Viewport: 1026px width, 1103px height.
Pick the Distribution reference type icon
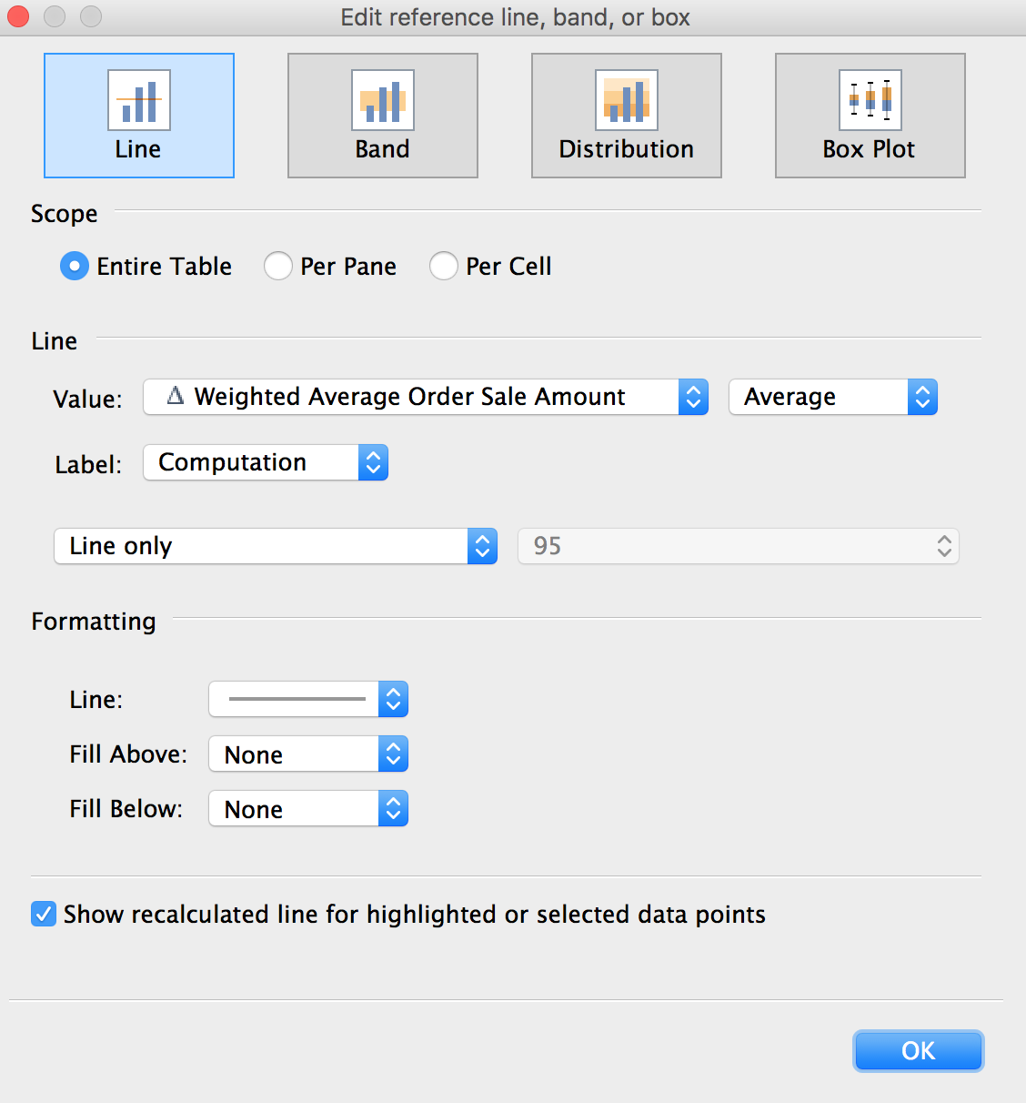click(626, 100)
